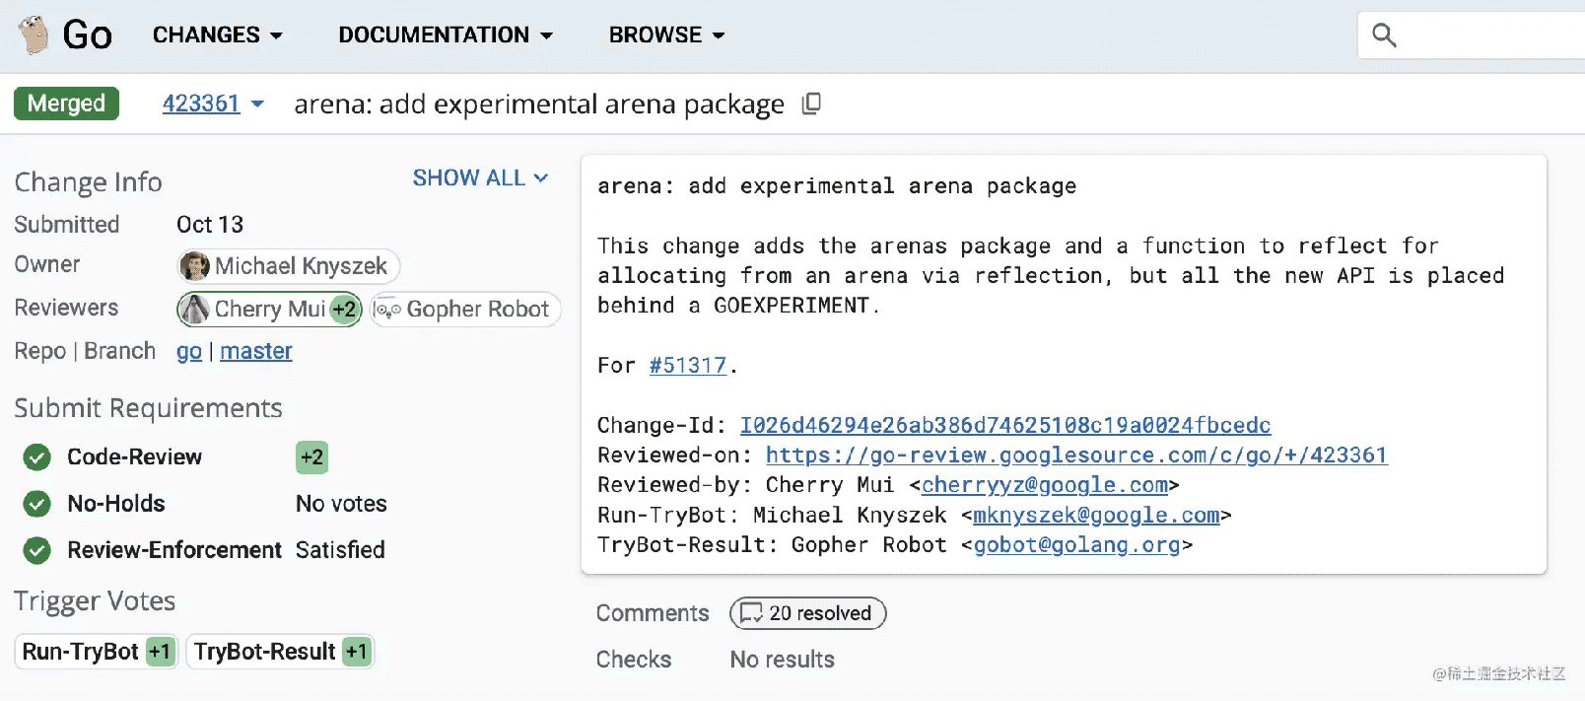Click the resolved comments bubble icon

(751, 613)
